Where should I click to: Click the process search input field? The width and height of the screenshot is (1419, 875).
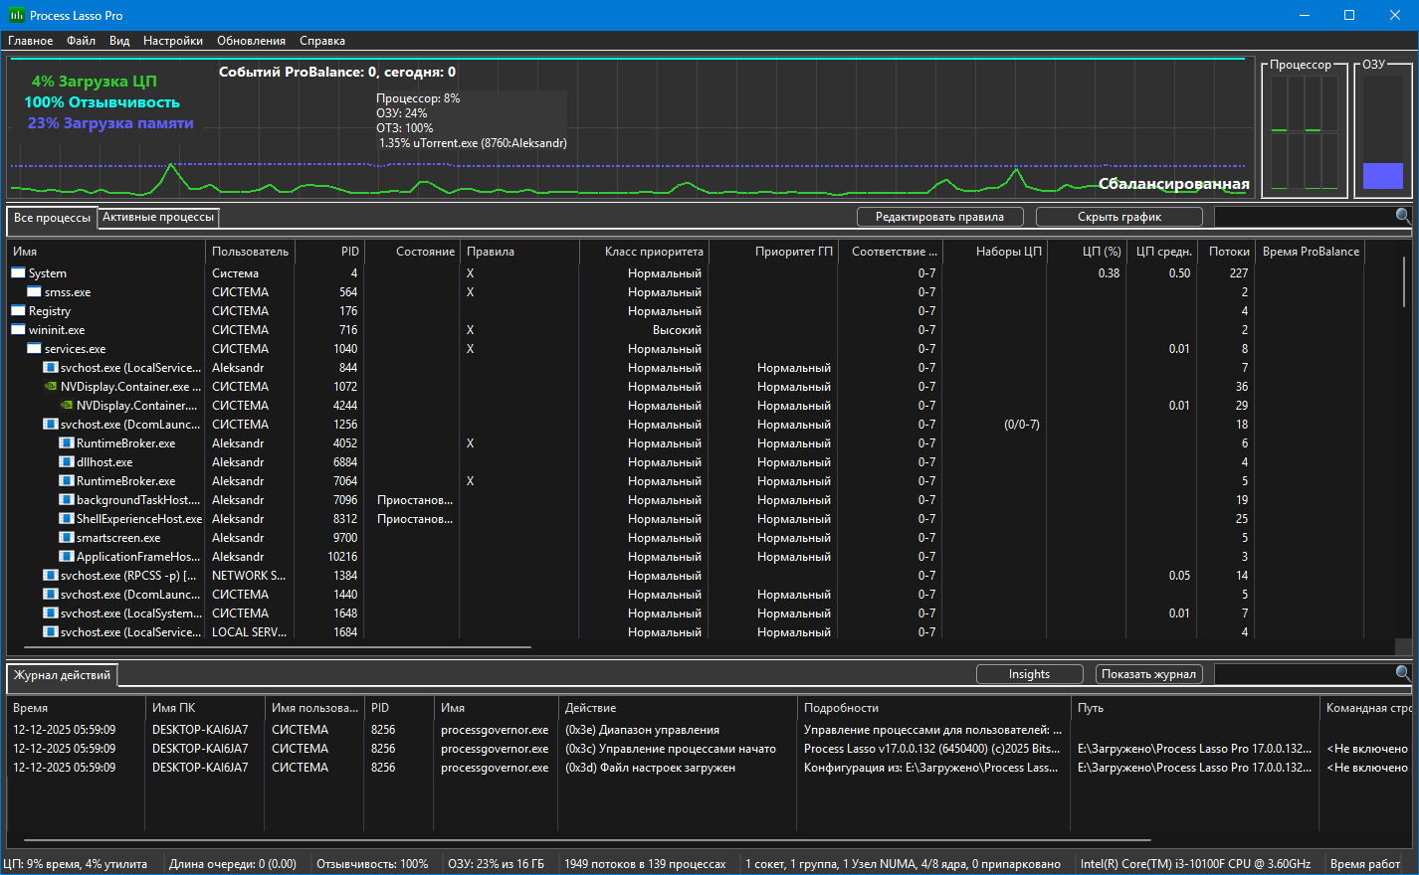click(1303, 217)
